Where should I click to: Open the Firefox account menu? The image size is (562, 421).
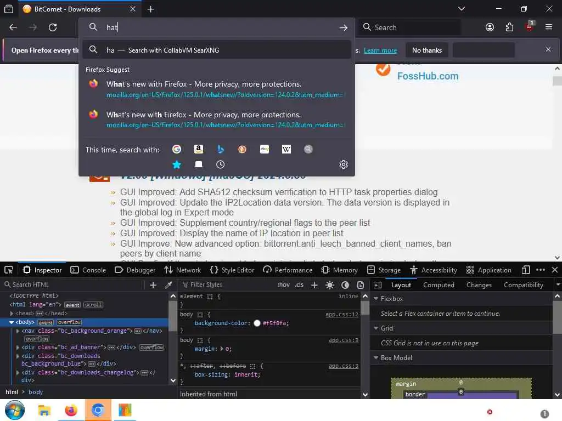490,27
